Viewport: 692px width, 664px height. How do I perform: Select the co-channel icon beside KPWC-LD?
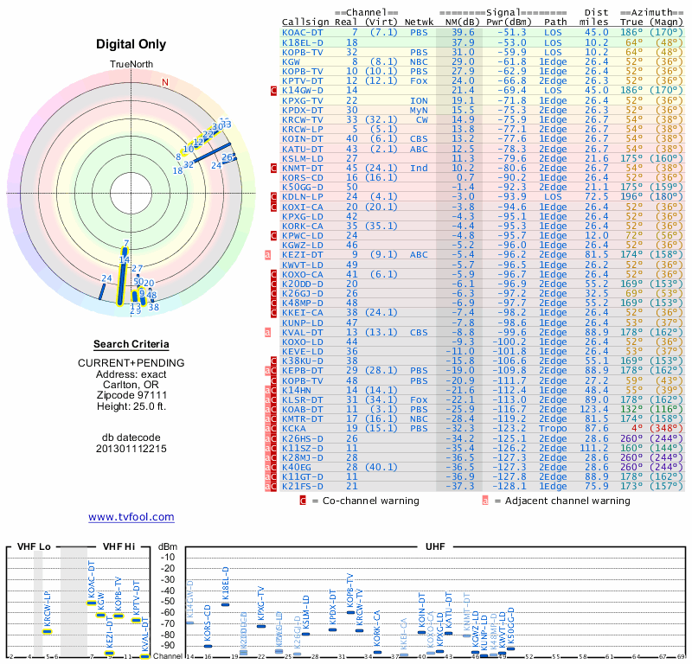[x=274, y=234]
